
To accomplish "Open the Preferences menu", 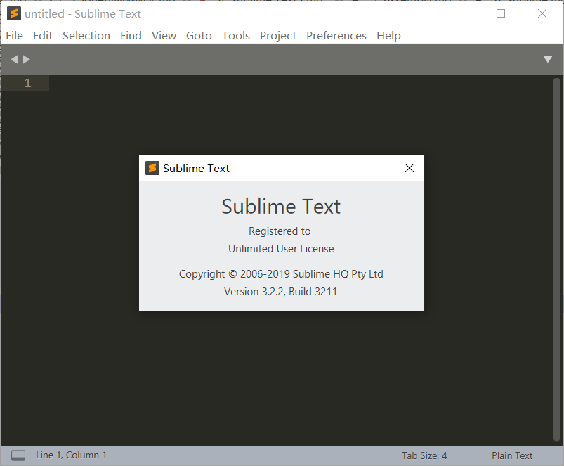I will click(x=336, y=36).
